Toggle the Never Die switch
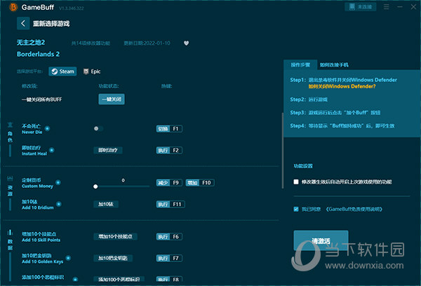Viewport: 421px width, 286px height. (x=98, y=128)
